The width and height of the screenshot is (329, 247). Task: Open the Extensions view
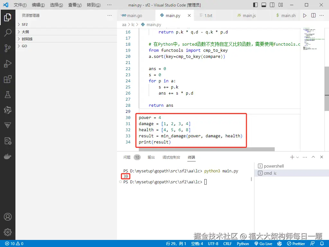[8, 79]
